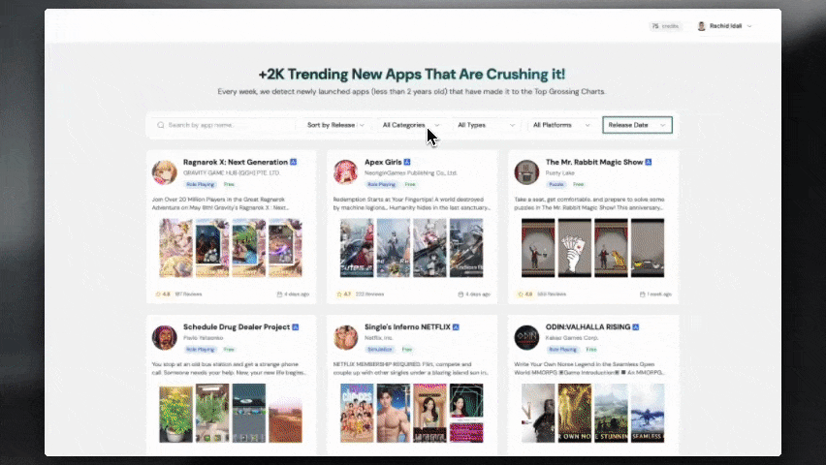Viewport: 826px width, 465px height.
Task: Expand the user menu chevron next to Rachid Idali
Action: pyautogui.click(x=749, y=26)
